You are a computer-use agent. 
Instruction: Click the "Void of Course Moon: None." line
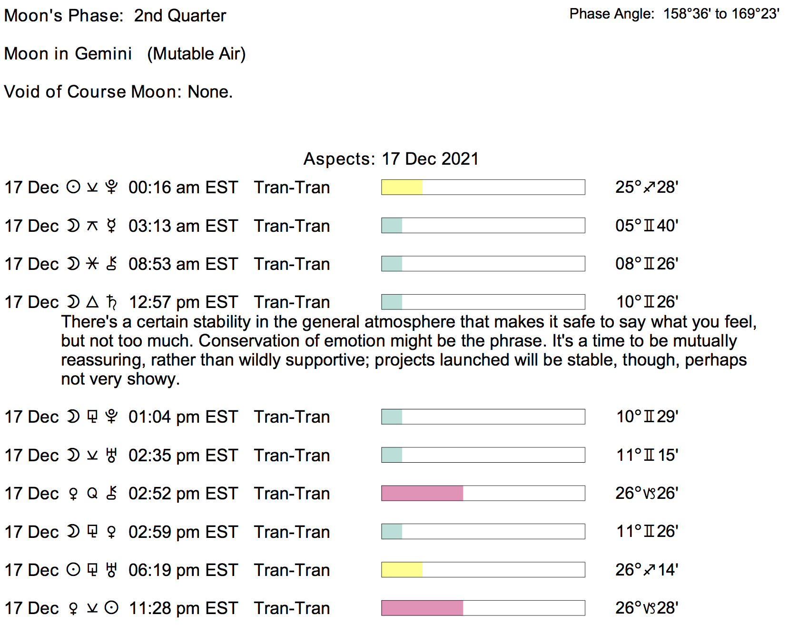tap(118, 92)
